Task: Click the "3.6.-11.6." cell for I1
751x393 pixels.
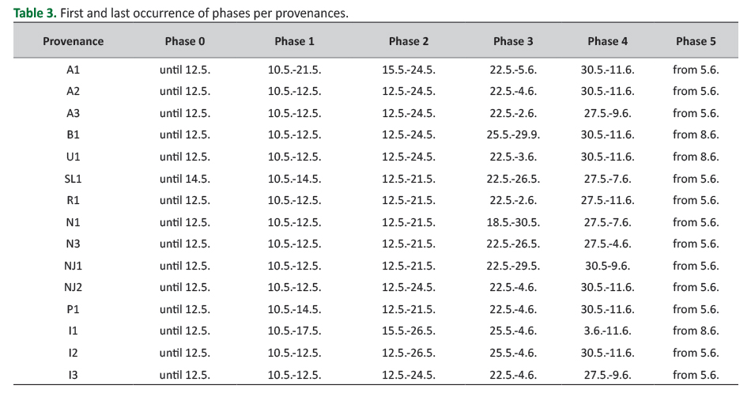Action: coord(607,331)
